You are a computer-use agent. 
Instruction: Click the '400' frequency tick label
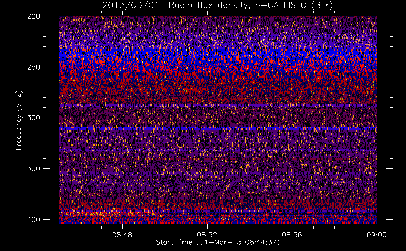(x=34, y=220)
